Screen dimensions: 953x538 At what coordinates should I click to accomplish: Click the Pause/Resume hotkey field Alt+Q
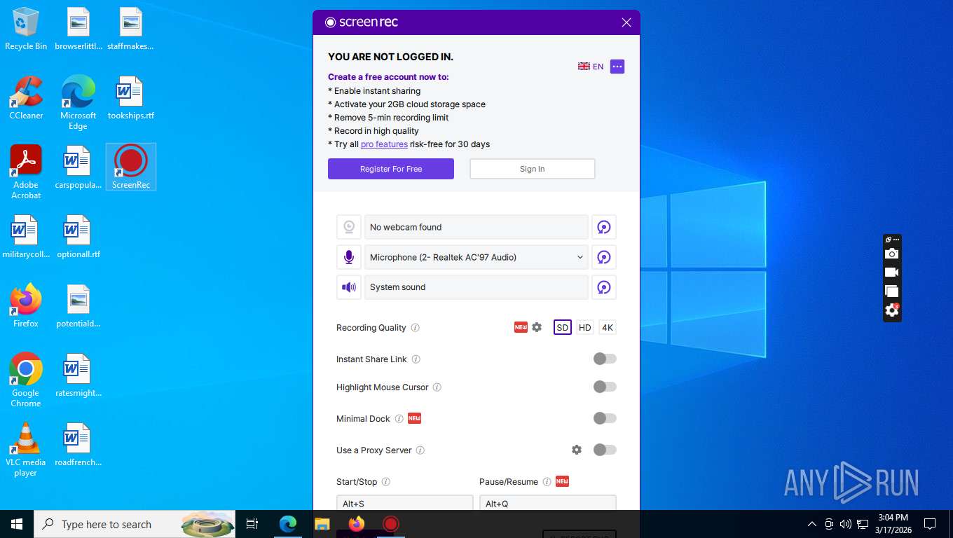point(548,503)
